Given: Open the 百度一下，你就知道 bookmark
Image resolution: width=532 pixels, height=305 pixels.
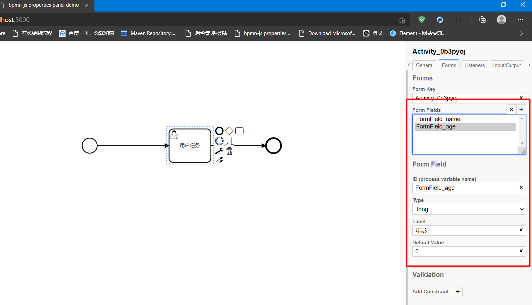Looking at the screenshot, I should coord(87,33).
